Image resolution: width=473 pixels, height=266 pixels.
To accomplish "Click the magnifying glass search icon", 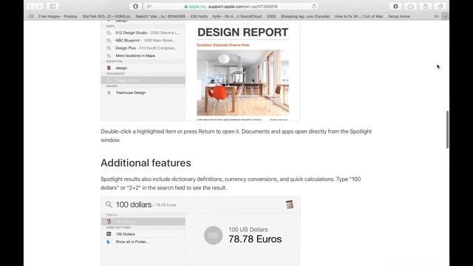I will (109, 205).
